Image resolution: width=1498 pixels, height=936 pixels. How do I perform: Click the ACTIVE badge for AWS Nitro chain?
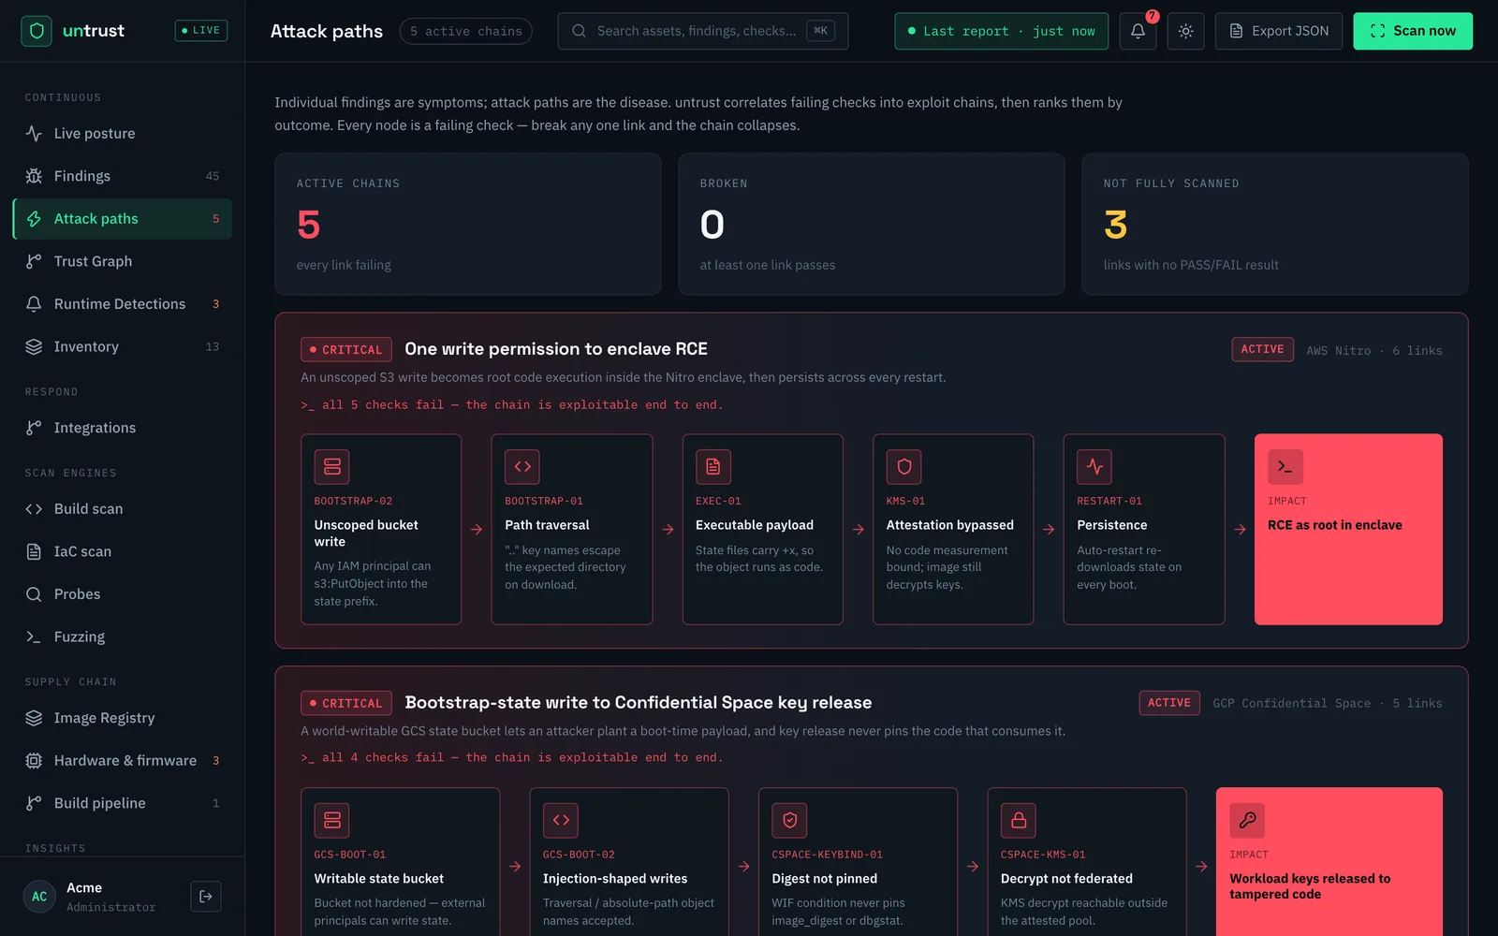point(1262,349)
